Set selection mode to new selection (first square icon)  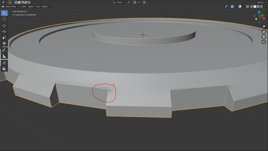(16, 2)
